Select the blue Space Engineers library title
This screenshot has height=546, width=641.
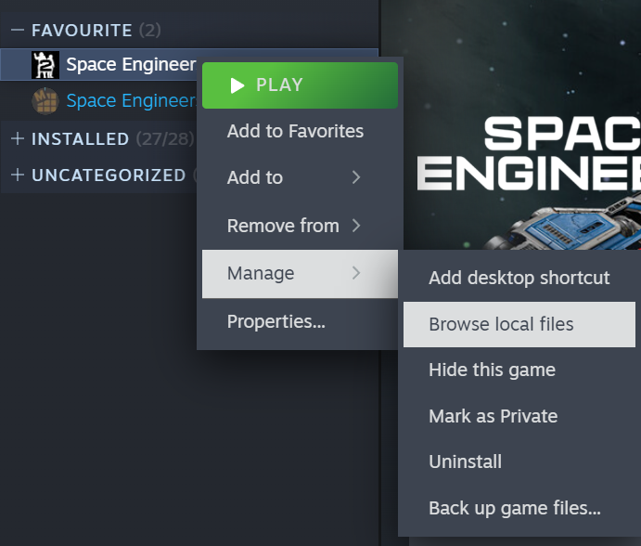[130, 100]
